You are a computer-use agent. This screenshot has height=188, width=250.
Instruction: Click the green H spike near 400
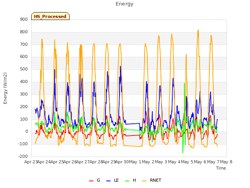point(184,83)
